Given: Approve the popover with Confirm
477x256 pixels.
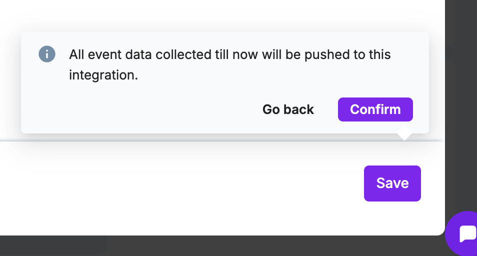Looking at the screenshot, I should (x=375, y=109).
